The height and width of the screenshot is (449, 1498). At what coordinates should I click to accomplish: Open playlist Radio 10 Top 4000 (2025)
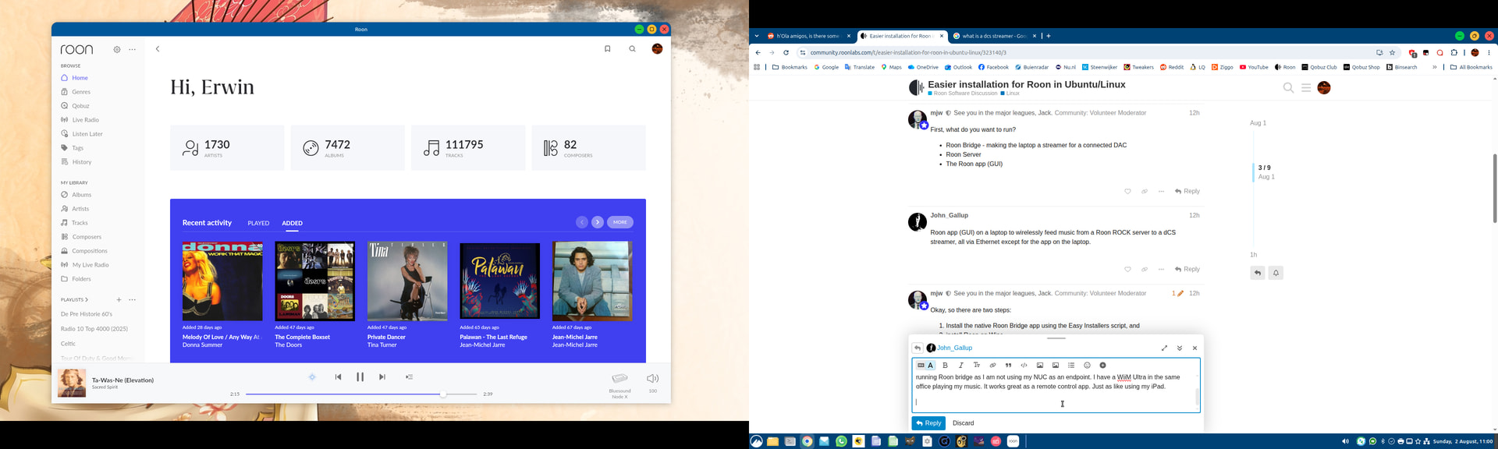(x=94, y=329)
